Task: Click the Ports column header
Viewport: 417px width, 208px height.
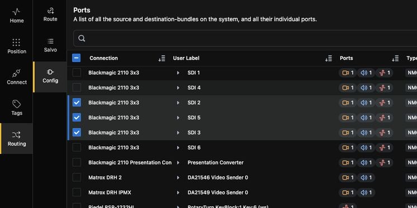Action: coord(346,58)
